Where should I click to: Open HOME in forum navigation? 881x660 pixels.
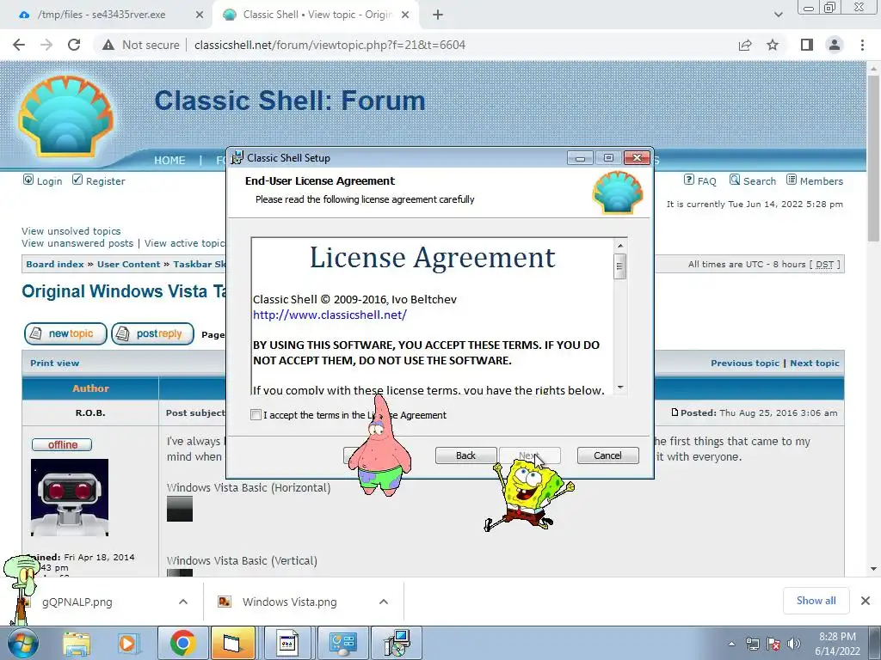point(169,161)
